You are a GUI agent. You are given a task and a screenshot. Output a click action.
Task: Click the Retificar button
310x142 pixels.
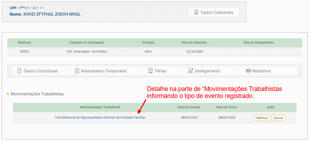[262, 118]
